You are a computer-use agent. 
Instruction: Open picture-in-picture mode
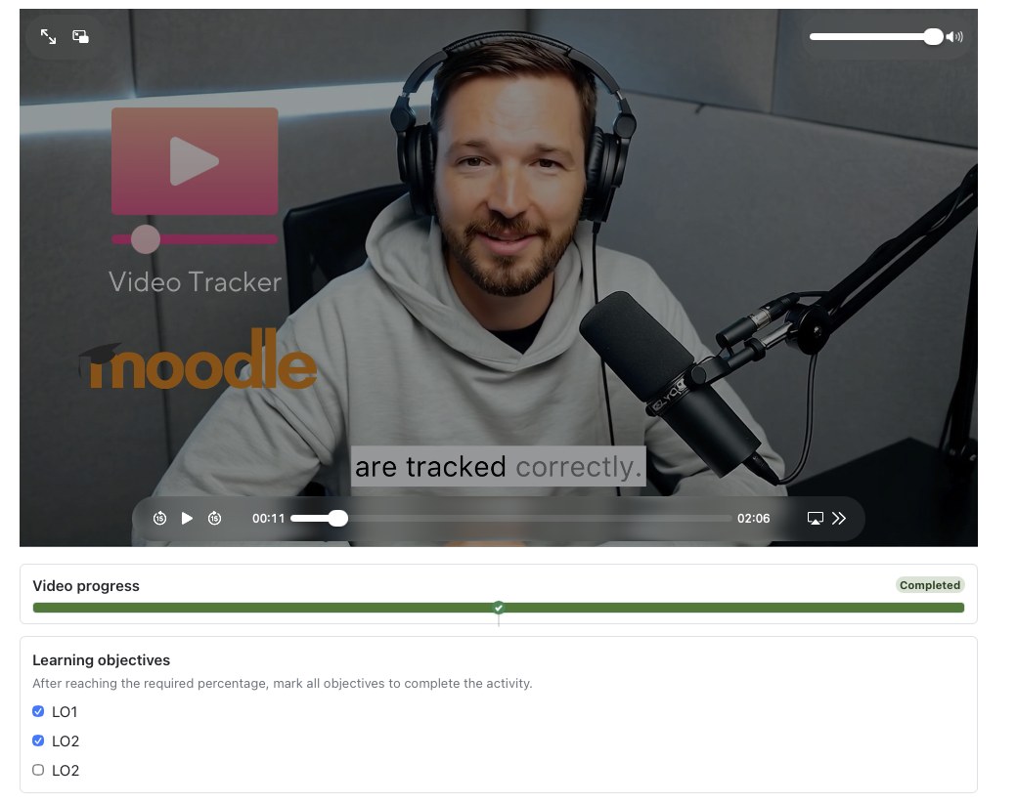[80, 37]
